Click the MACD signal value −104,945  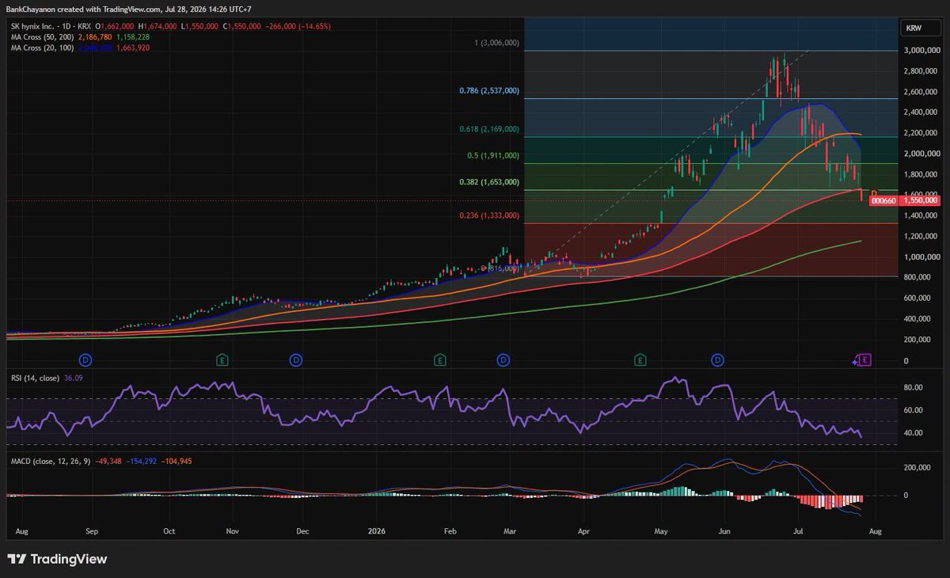(178, 460)
